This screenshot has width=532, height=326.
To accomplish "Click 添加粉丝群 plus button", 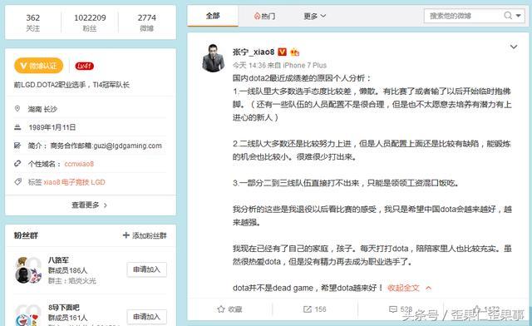I will click(145, 235).
